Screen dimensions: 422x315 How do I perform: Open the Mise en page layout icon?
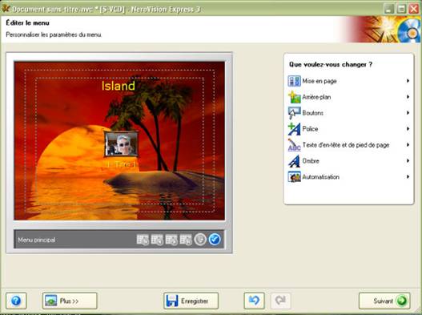(x=294, y=81)
